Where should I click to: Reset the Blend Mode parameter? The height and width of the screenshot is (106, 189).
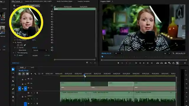[x=52, y=50]
